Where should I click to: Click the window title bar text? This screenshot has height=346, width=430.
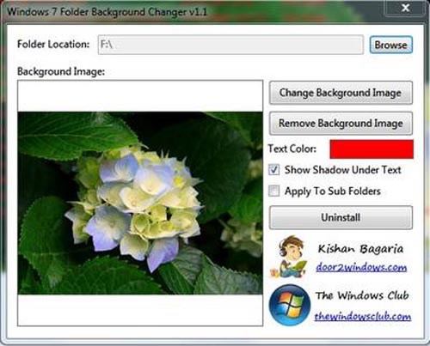pyautogui.click(x=107, y=12)
